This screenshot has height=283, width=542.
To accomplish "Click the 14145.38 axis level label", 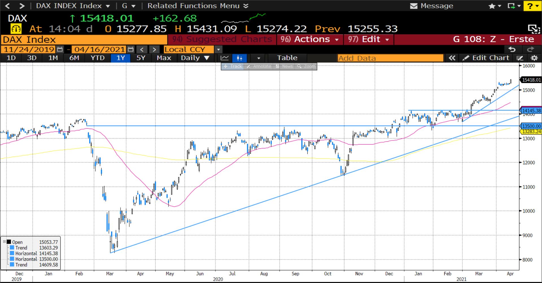I will pos(531,111).
